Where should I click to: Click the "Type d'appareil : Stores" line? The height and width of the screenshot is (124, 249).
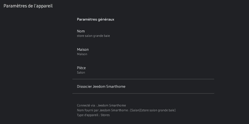pyautogui.click(x=93, y=115)
